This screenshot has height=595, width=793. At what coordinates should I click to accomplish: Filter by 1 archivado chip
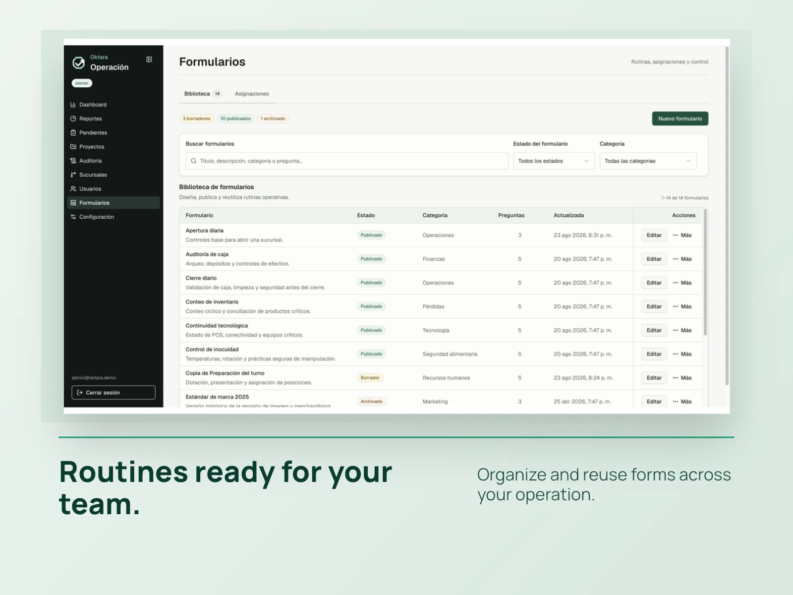(273, 119)
